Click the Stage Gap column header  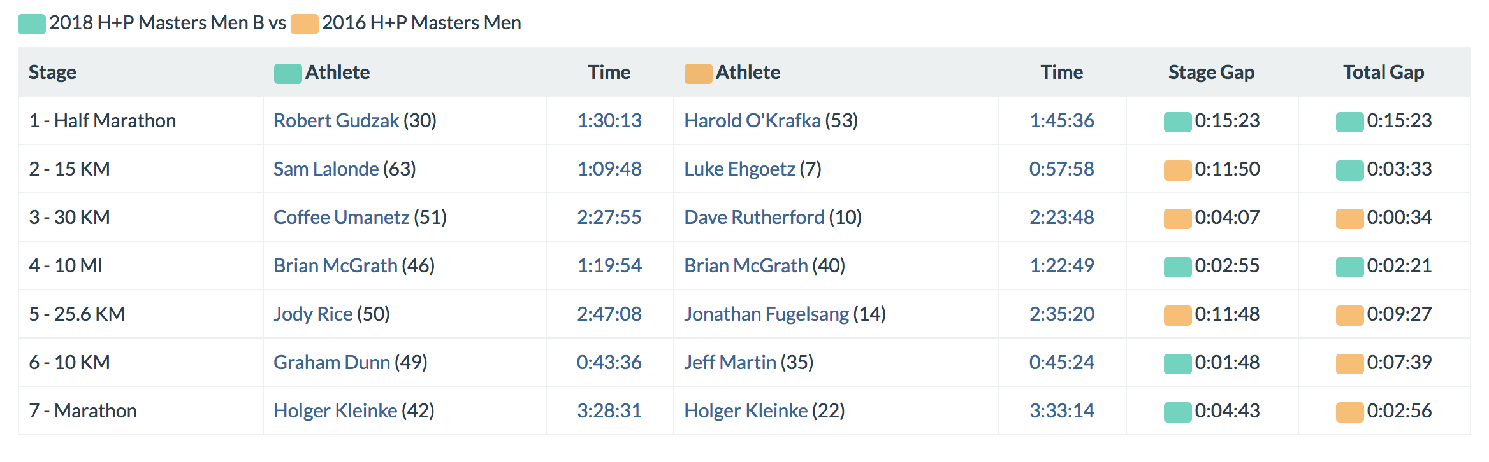point(1211,73)
